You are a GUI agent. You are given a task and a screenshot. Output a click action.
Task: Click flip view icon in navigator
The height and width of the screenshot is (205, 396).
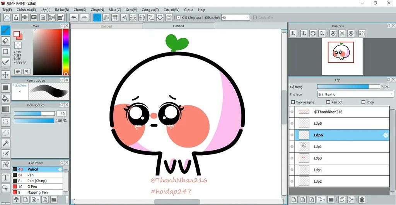point(362,33)
